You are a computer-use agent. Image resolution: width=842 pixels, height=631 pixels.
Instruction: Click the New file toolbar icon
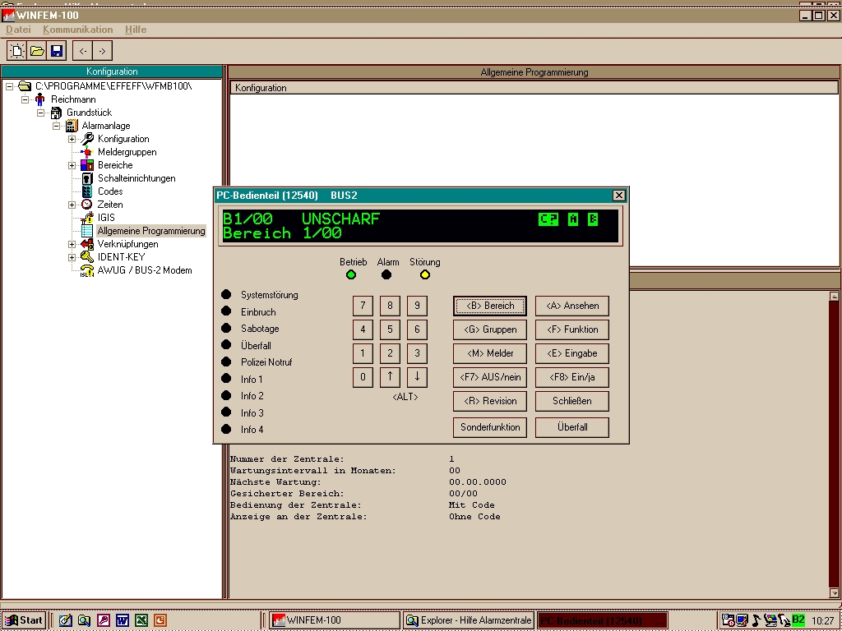16,51
